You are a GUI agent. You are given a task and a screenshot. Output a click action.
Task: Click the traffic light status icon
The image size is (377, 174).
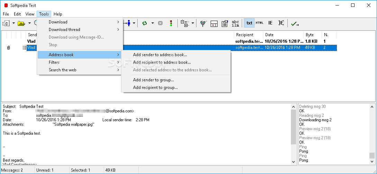171,23
